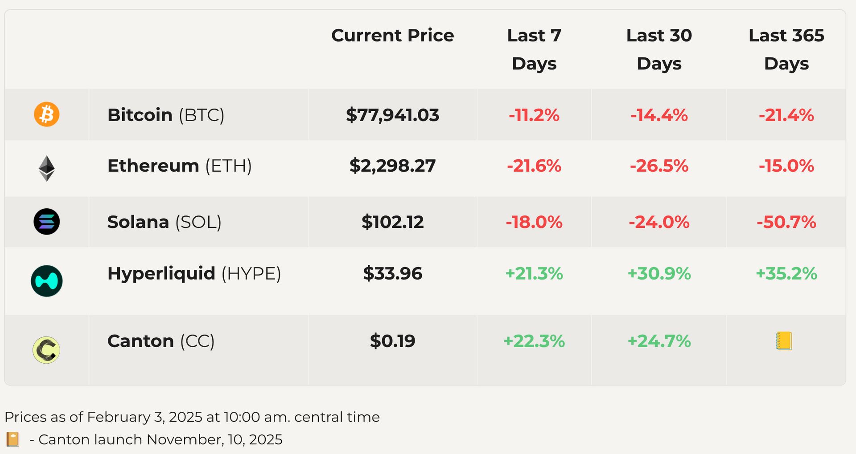Screen dimensions: 856x454
Task: Click the Bitcoin logo icon
Action: click(x=46, y=114)
